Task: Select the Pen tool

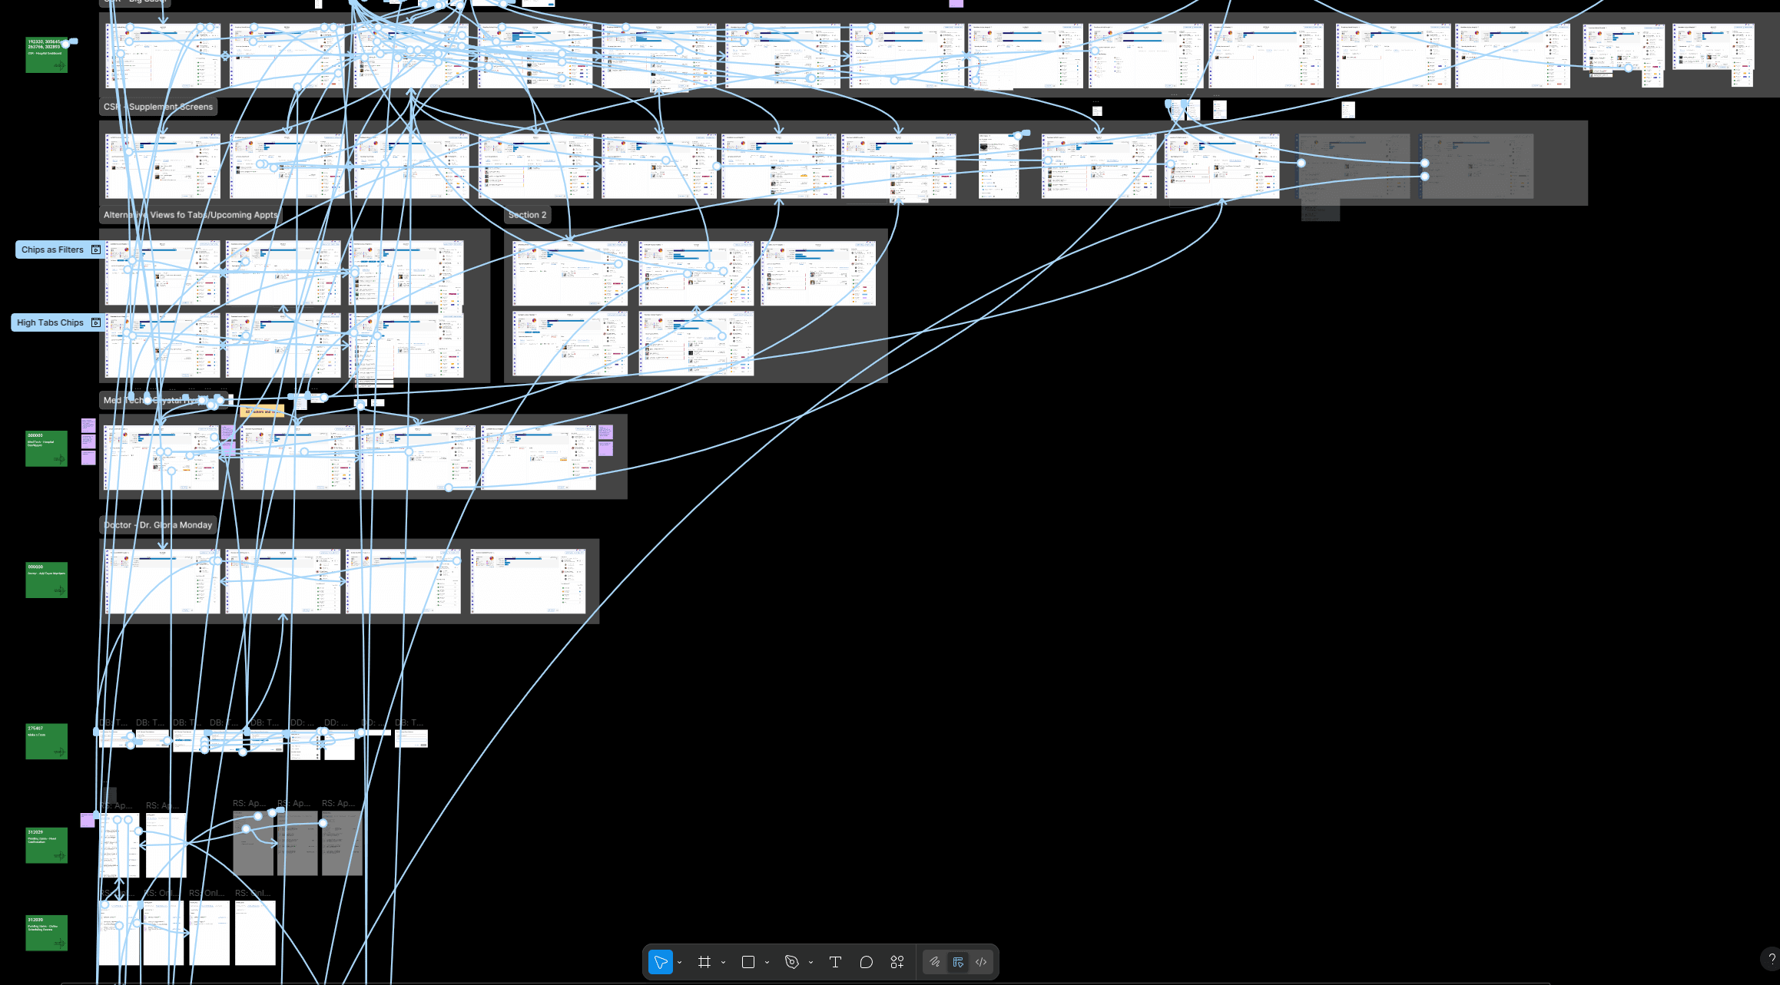Action: coord(791,962)
